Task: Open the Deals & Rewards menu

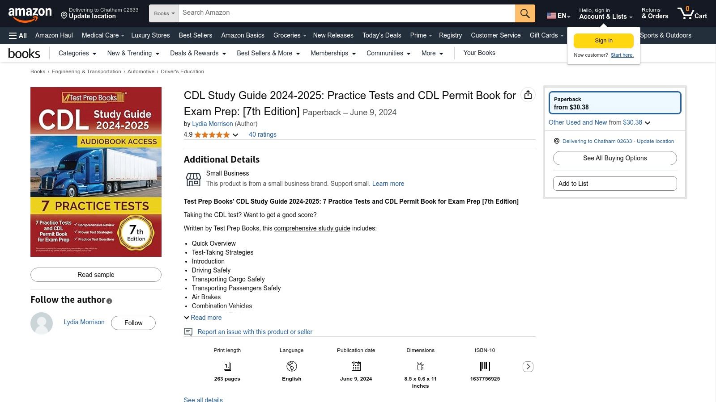Action: point(198,53)
